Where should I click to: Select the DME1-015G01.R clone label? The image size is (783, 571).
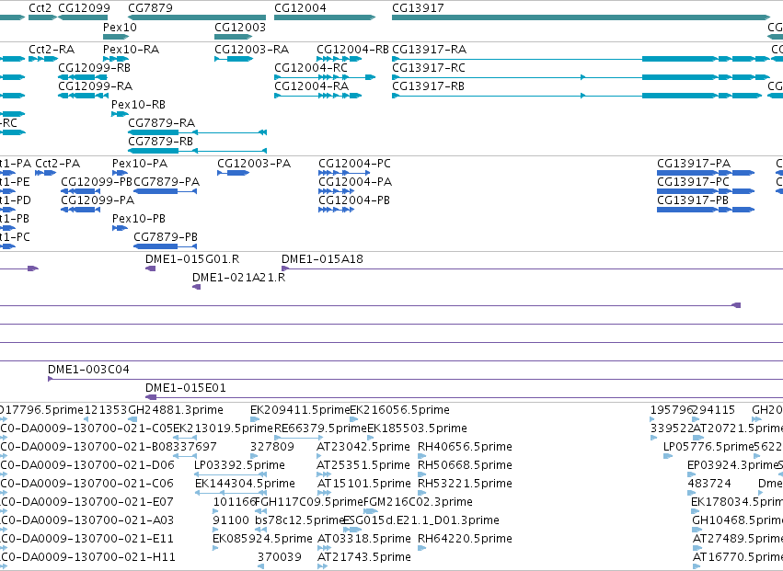(x=192, y=259)
